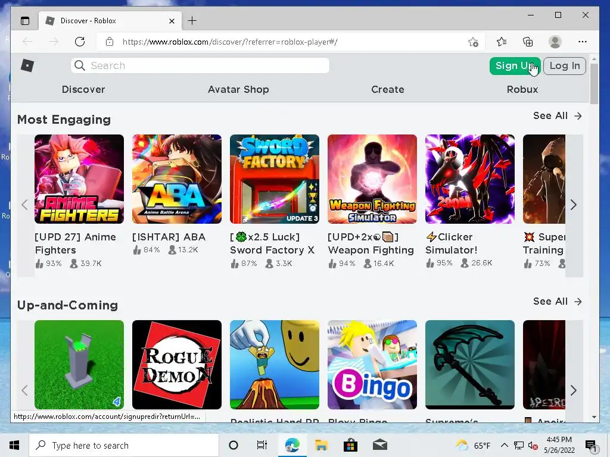Open the teal scythe game thumbnail
Viewport: 610px width, 457px height.
[469, 365]
